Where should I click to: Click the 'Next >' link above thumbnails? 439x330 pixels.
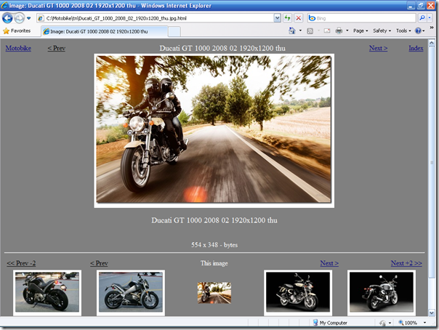click(x=329, y=263)
